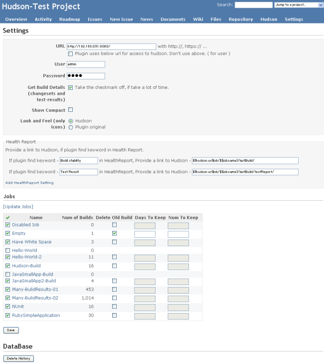Uncheck the JavaSmallApp2-Build job checkbox
Screen dimensions: 324x364
point(7,281)
